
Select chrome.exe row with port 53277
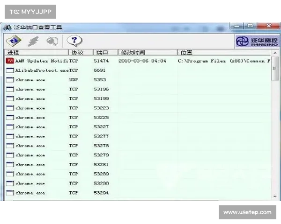click(x=138, y=136)
